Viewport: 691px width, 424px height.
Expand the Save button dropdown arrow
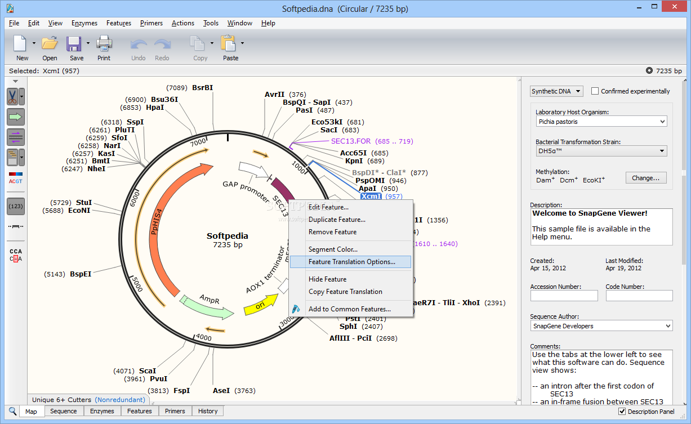click(x=88, y=43)
